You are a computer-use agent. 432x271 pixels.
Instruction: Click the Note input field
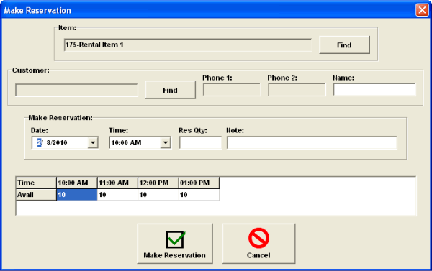[x=312, y=143]
